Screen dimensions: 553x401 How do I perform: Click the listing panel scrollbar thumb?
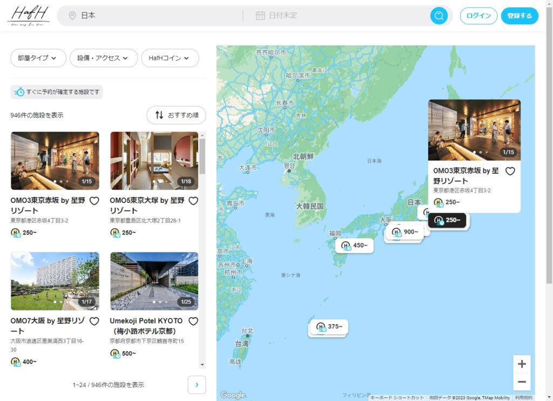(202, 156)
